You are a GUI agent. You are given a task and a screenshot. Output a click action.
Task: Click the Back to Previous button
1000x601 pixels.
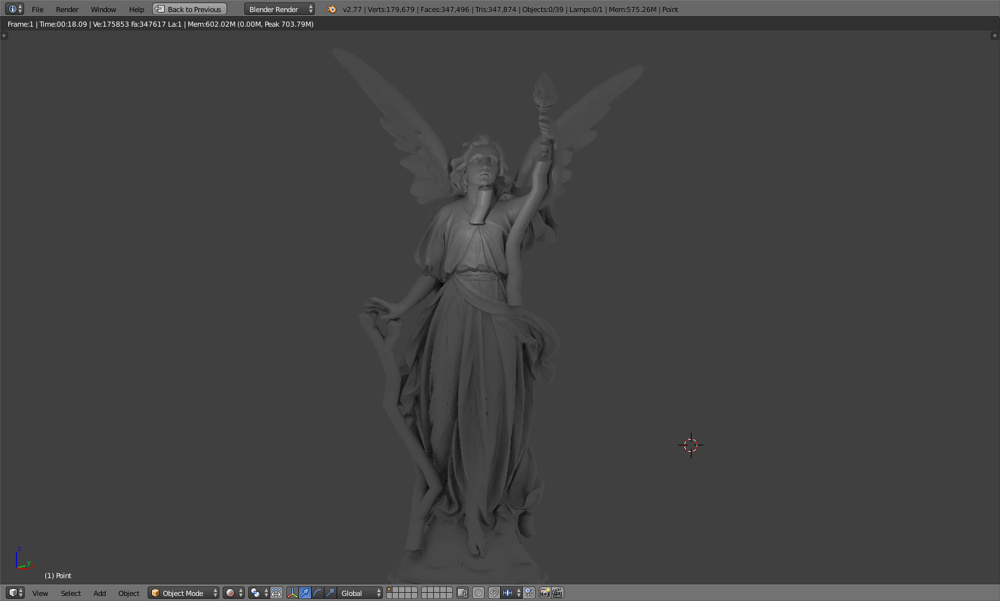tap(190, 9)
